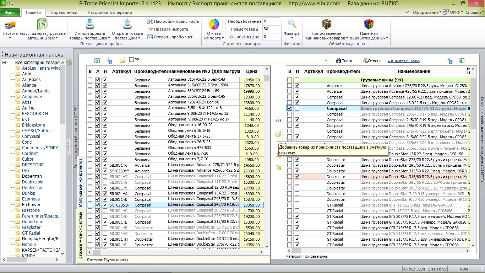Open Настройки прайс-листа settings
Viewport: 485px width, 273px height.
pos(173,21)
